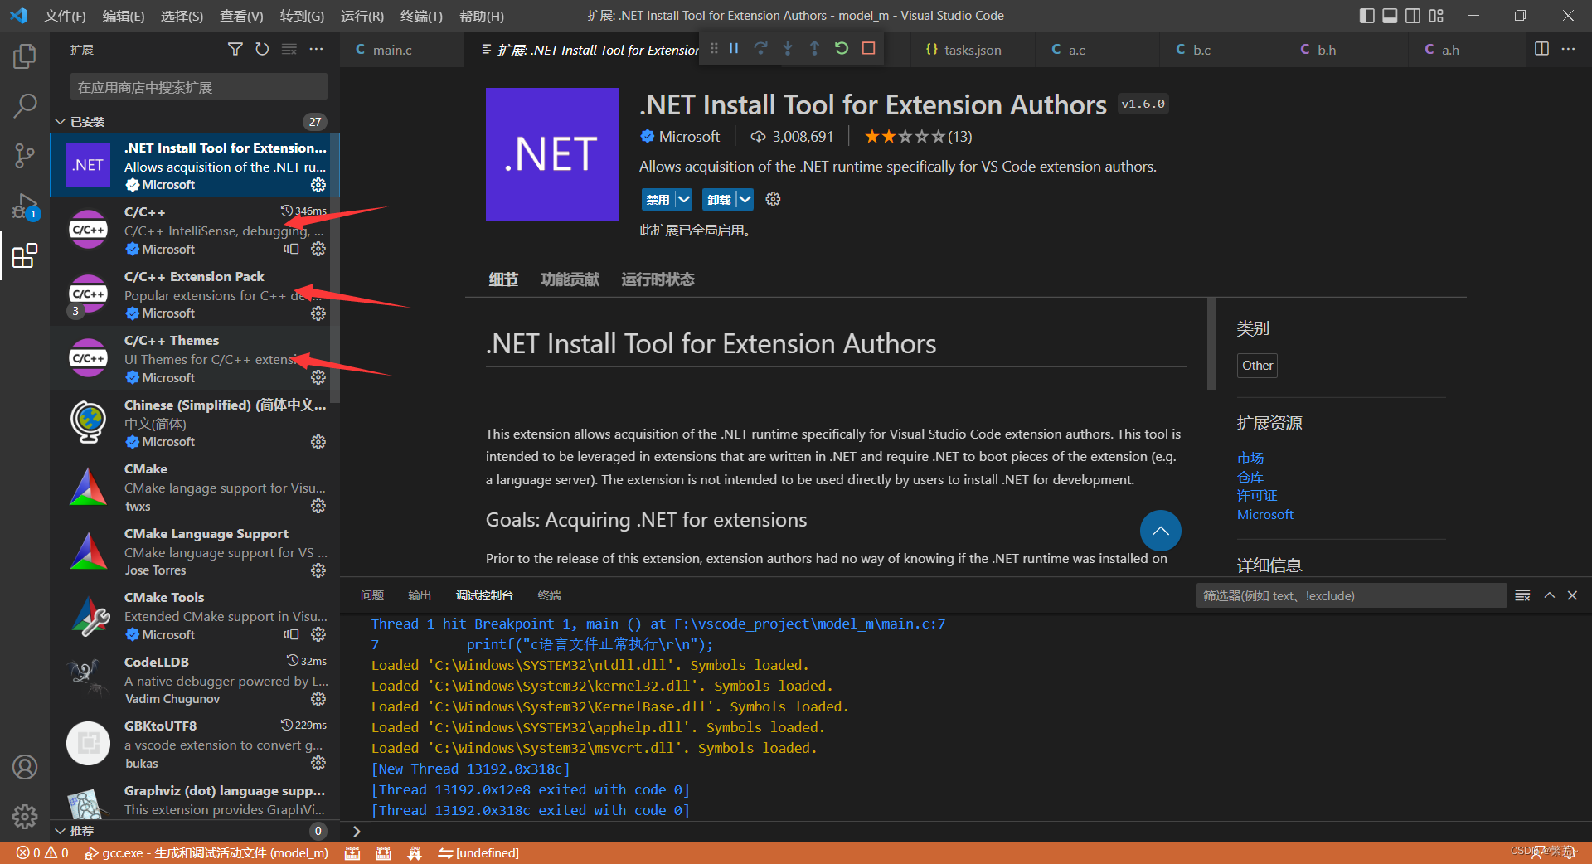This screenshot has width=1592, height=864.
Task: Open manage gear for CodeLLDB extension
Action: (x=318, y=699)
